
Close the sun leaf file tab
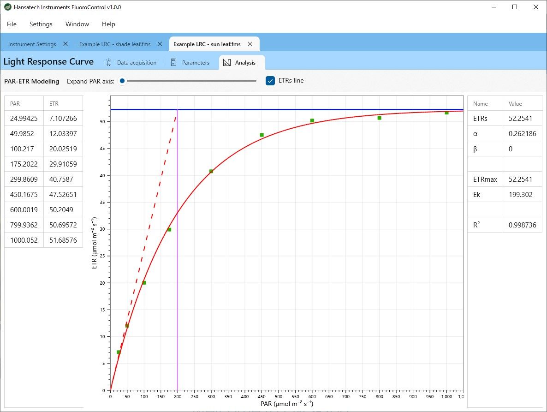[x=250, y=44]
